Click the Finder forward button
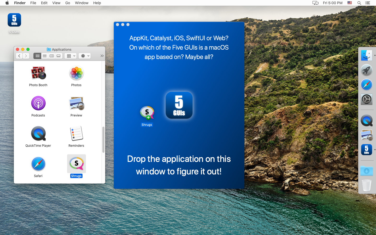Screen dimensions: 376x235 point(26,56)
